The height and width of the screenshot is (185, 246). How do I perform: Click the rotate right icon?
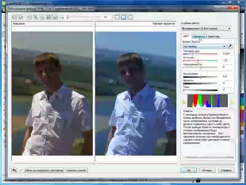coord(21,17)
